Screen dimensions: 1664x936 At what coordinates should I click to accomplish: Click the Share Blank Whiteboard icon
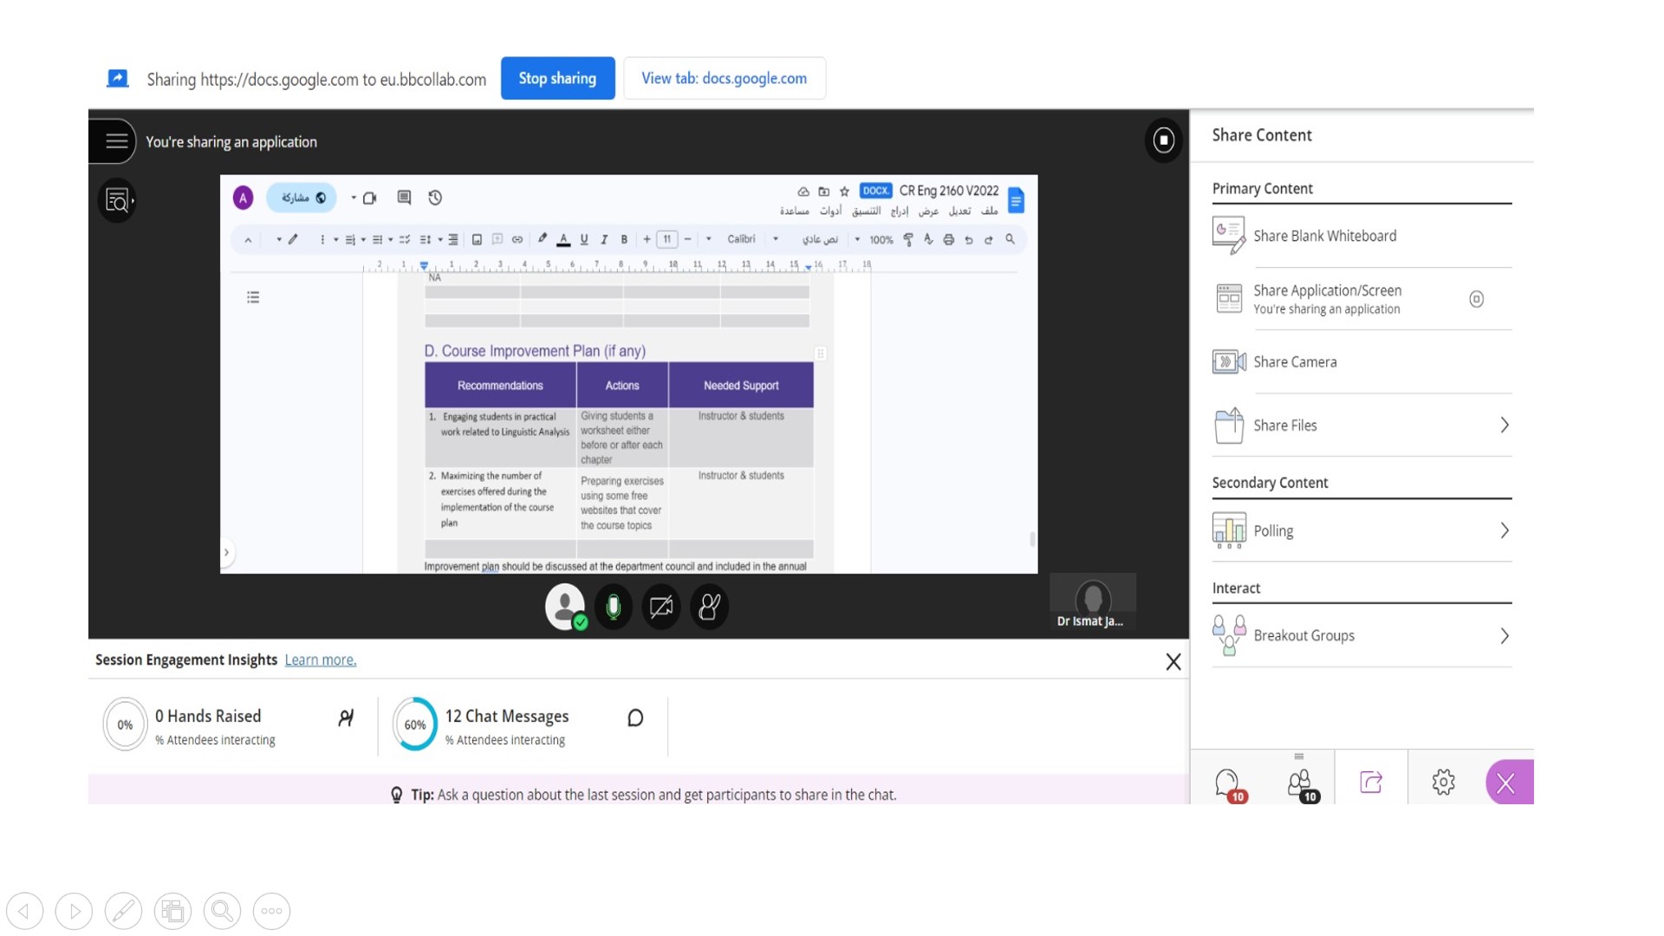(x=1228, y=235)
